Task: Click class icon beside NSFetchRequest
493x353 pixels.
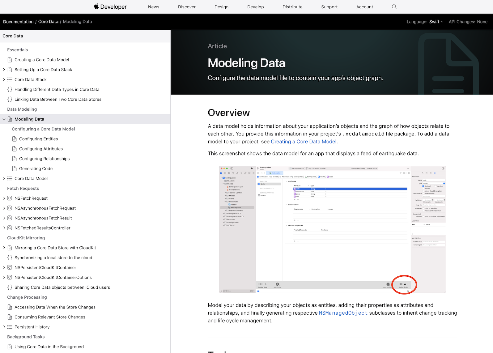Action: click(x=10, y=198)
